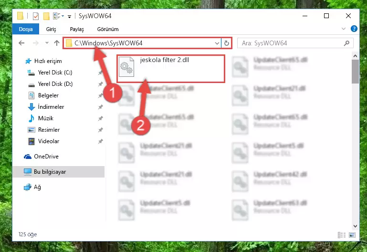This screenshot has height=252, width=367.
Task: Click the pin icon next to İndirmeler
Action: point(100,107)
